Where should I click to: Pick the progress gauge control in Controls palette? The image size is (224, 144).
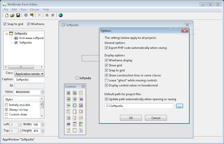coord(69,124)
